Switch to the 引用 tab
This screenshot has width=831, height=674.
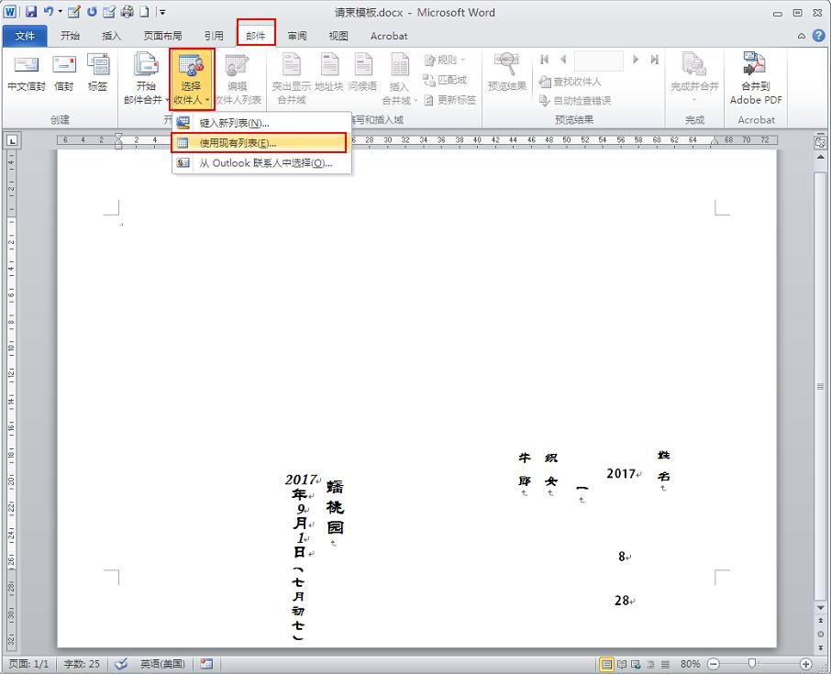click(x=214, y=36)
